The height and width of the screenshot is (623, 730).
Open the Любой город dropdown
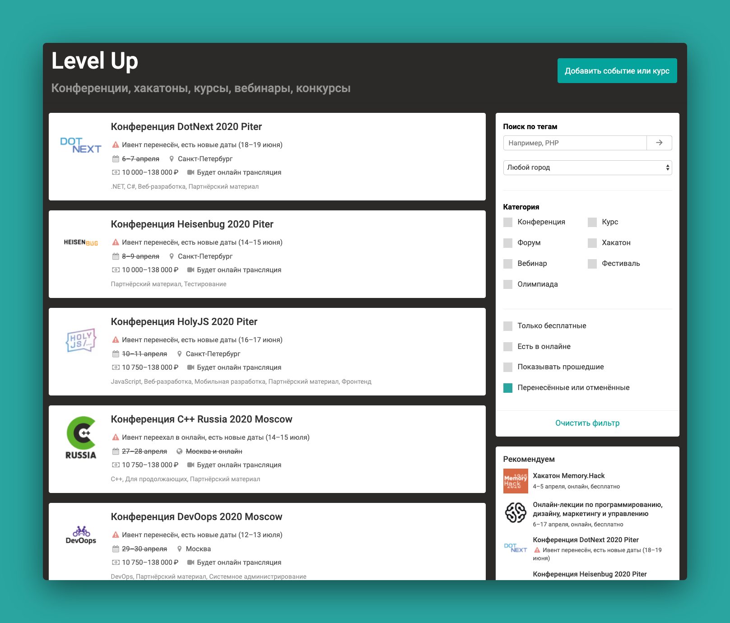587,167
